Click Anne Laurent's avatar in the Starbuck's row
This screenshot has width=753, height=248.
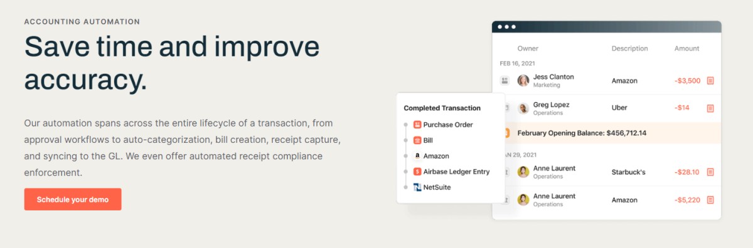point(523,172)
